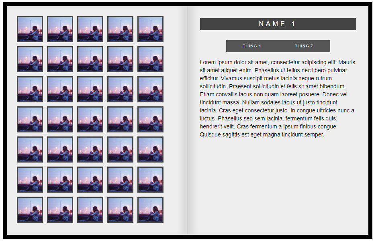Open the fifth thumbnail in row two
This screenshot has height=242, width=376.
coord(150,59)
